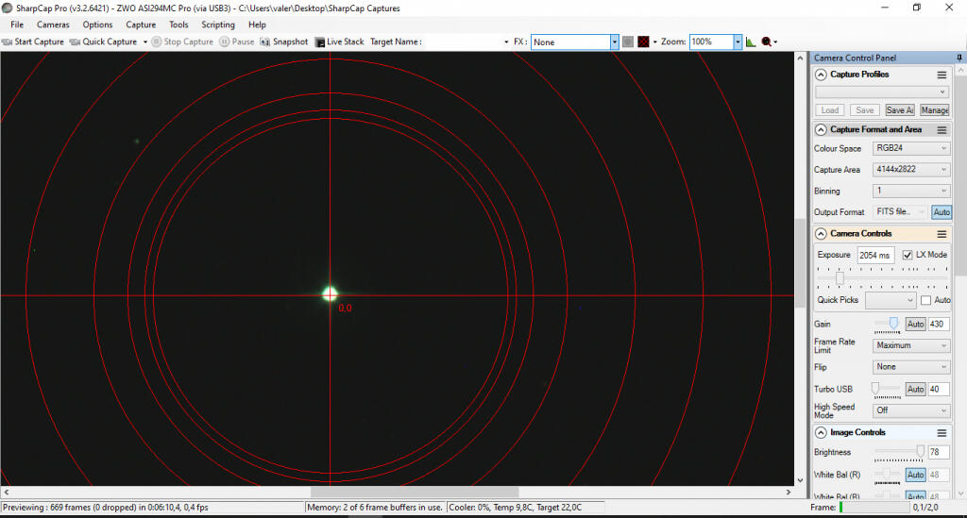Click the focus assistant magnifier icon
The width and height of the screenshot is (967, 518).
766,42
